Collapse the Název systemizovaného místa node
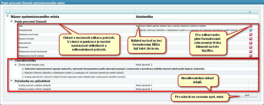The width and height of the screenshot is (264, 105). [x=7, y=17]
